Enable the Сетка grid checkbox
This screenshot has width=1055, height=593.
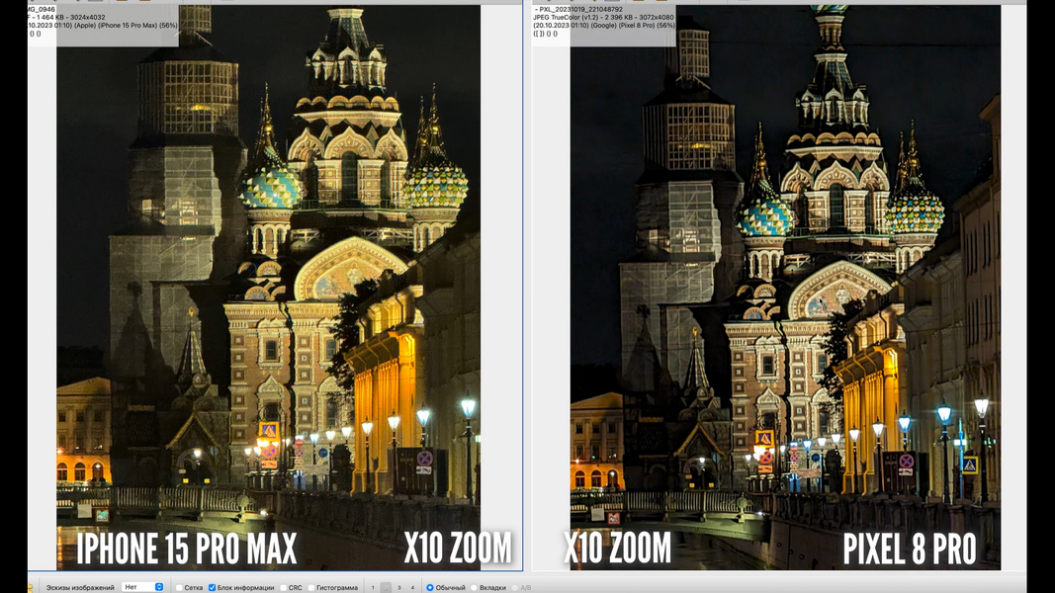[x=179, y=588]
